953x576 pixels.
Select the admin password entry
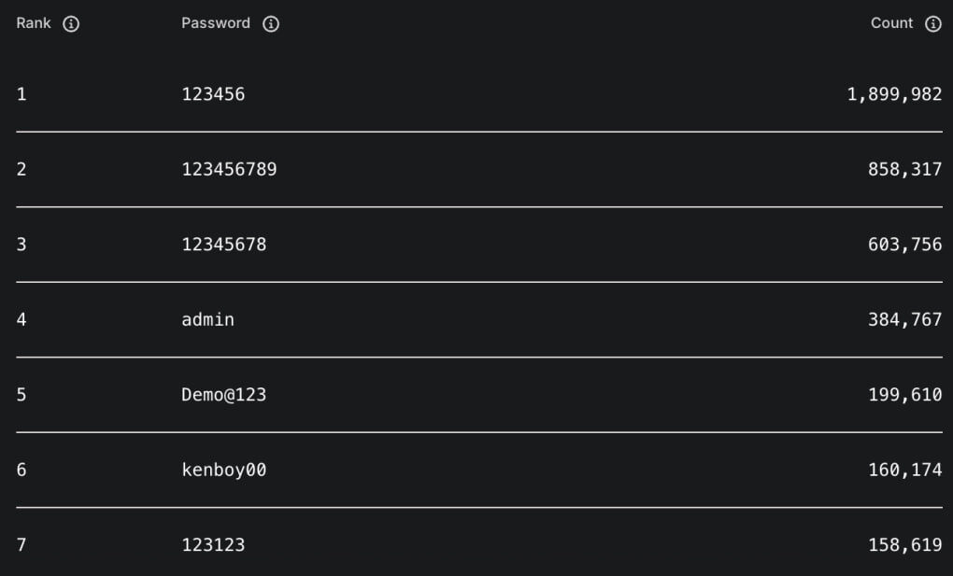click(x=207, y=319)
